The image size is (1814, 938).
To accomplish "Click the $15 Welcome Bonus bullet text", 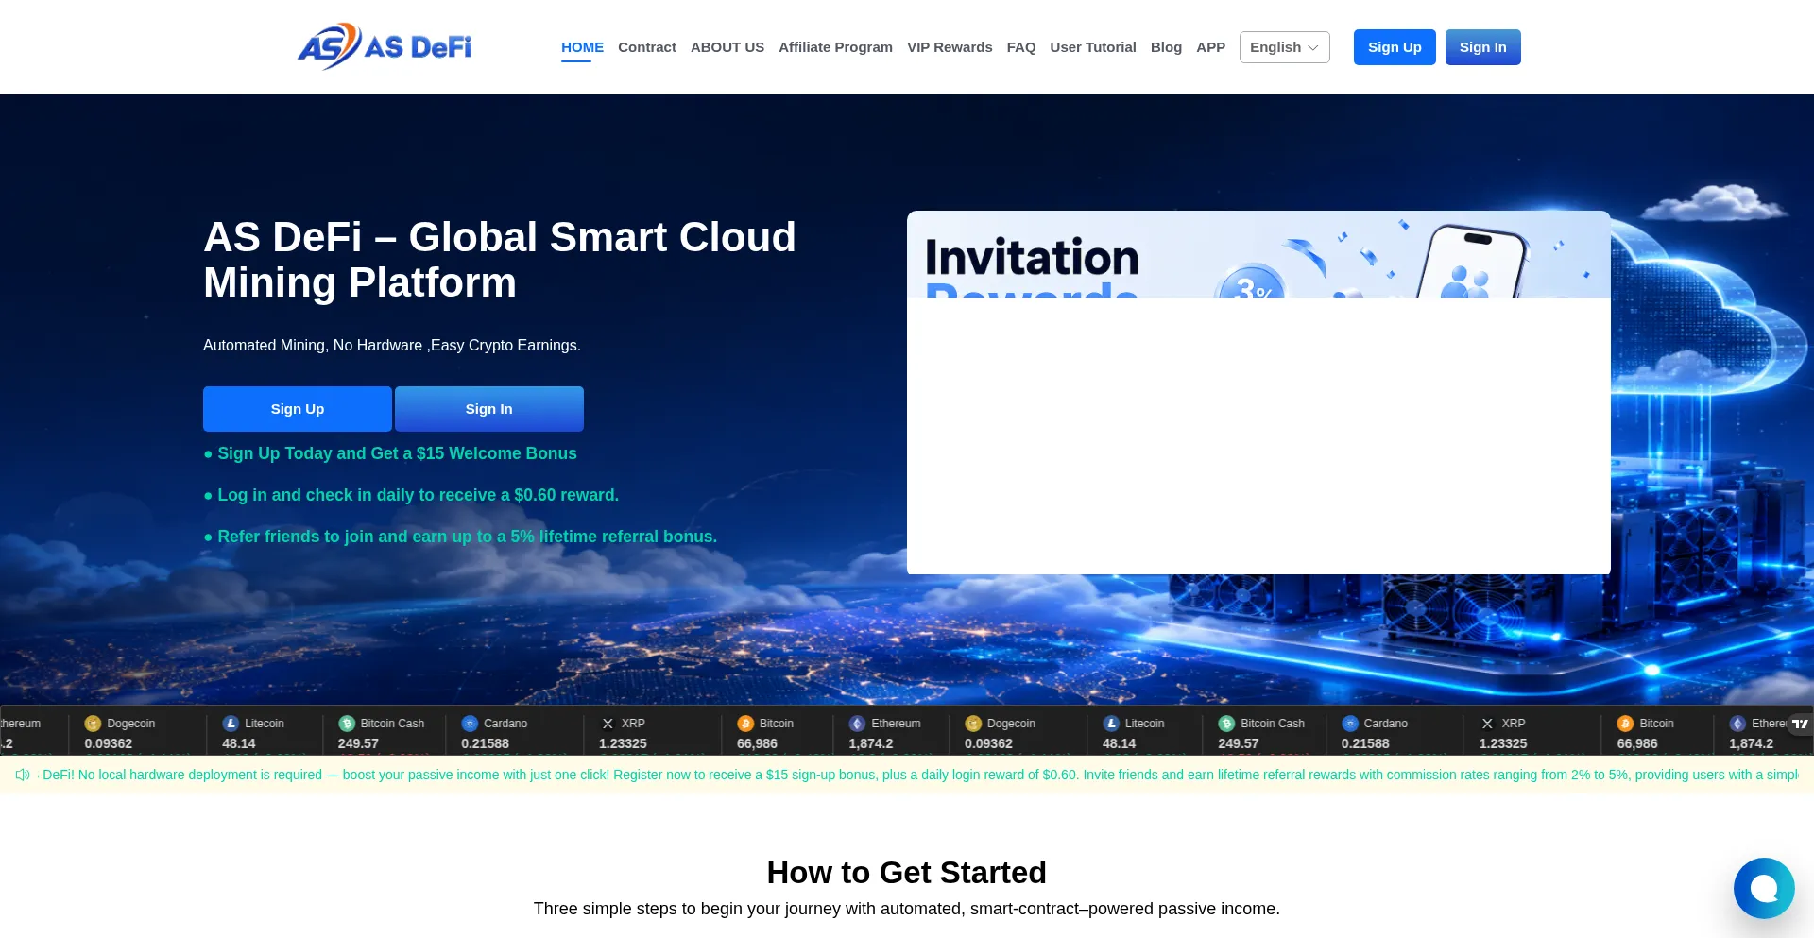I will pyautogui.click(x=390, y=453).
